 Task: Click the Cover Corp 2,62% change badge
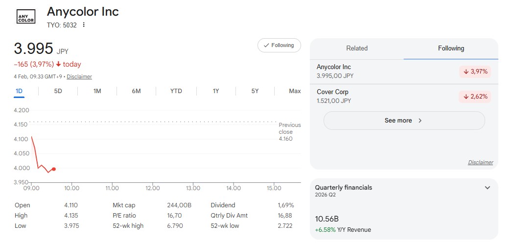475,97
